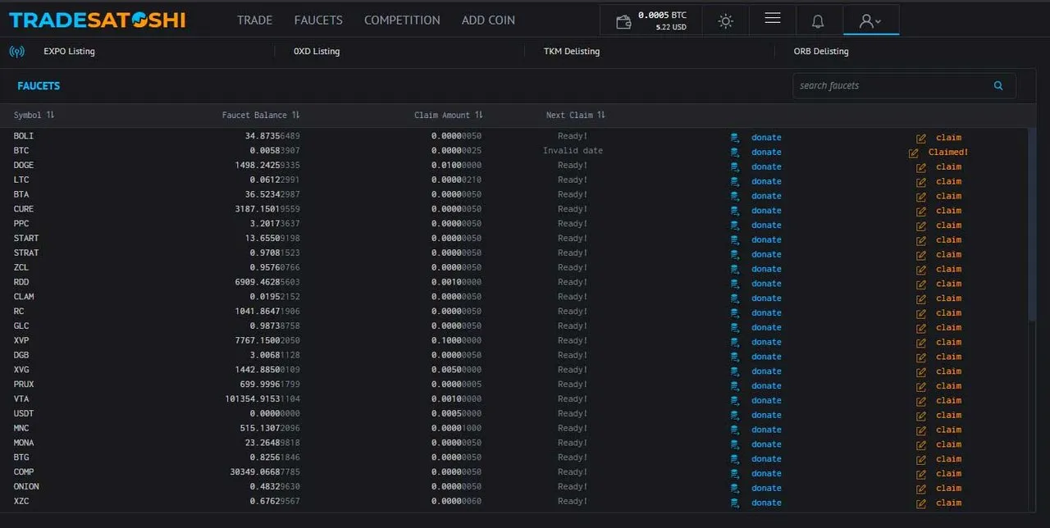Click the claim icon in BTG row

coord(921,459)
